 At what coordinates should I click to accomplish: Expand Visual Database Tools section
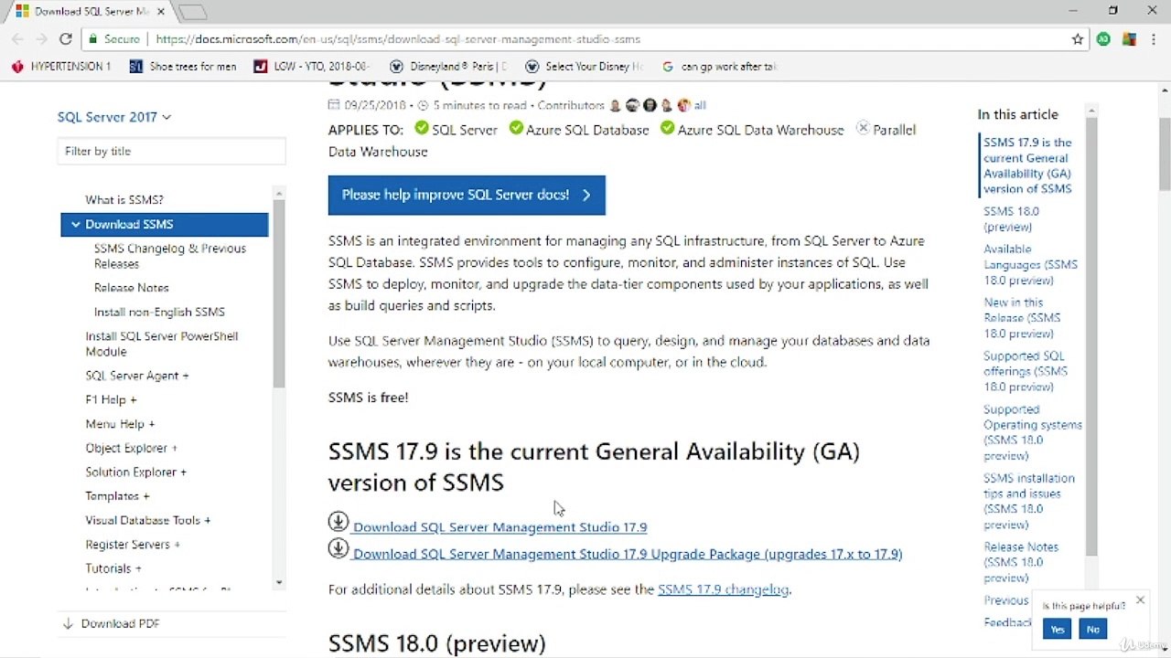148,520
